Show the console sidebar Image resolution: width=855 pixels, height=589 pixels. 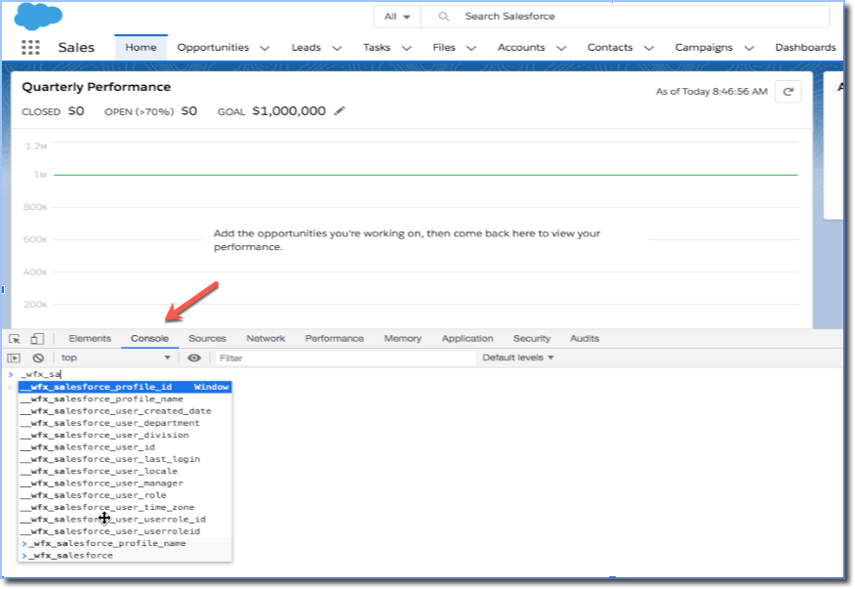click(14, 358)
